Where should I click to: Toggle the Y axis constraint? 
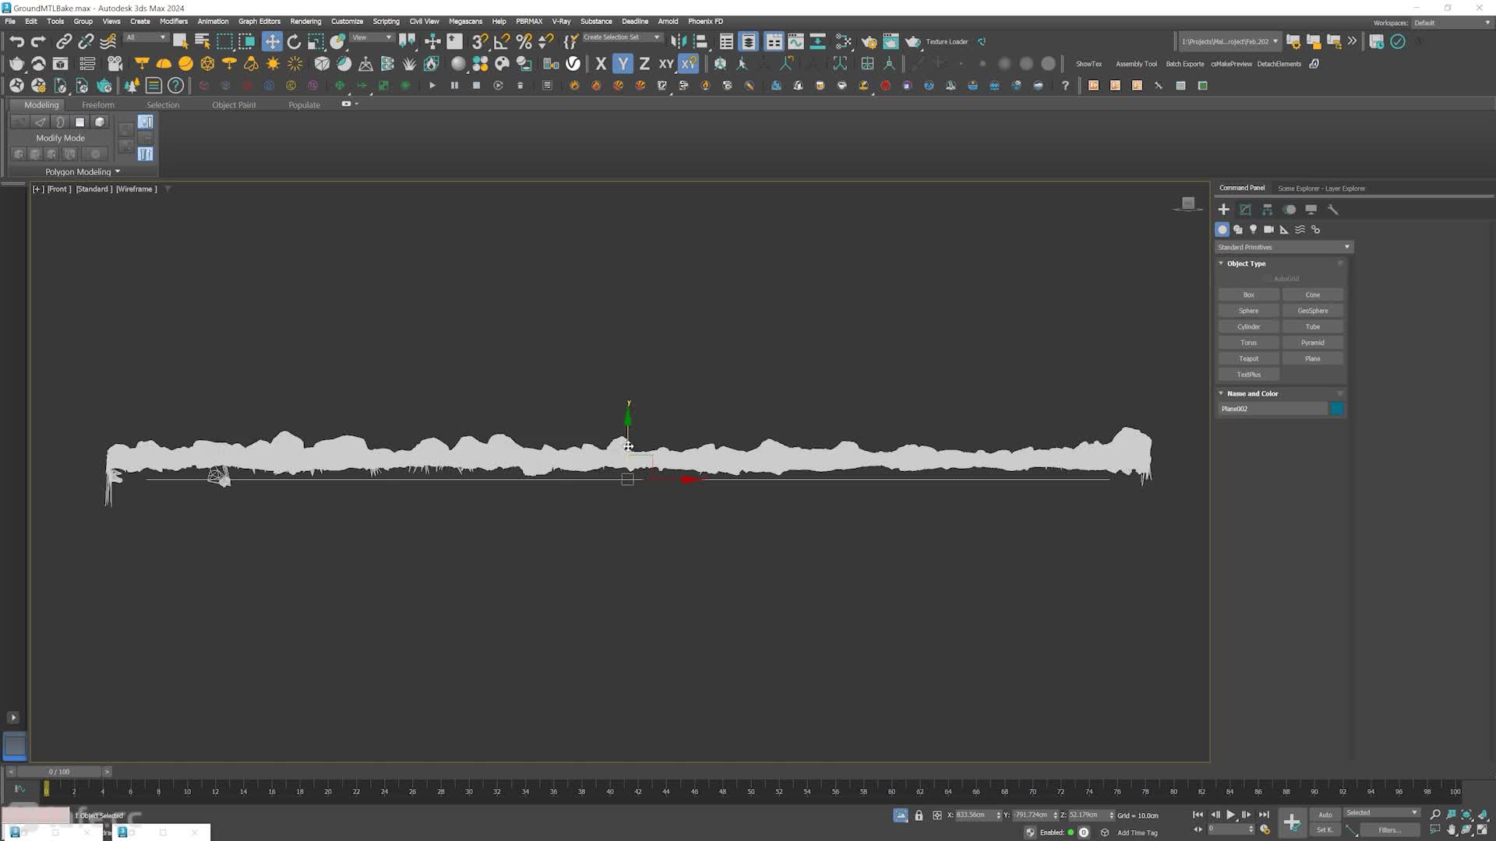623,63
